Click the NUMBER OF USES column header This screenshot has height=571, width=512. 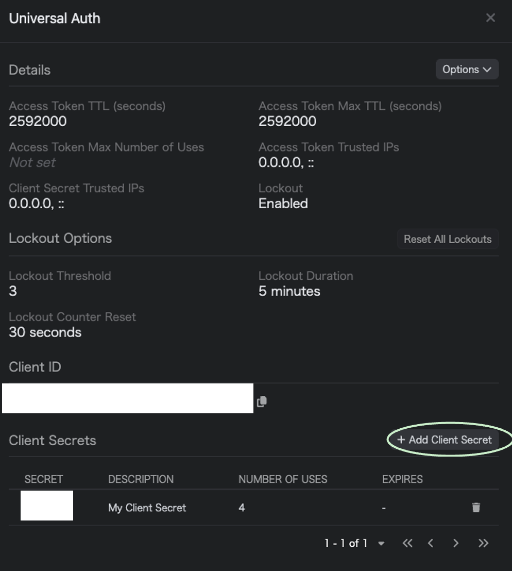coord(283,479)
